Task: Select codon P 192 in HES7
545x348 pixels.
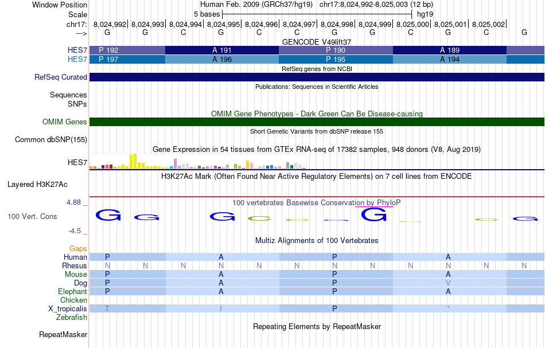Action: click(x=127, y=50)
